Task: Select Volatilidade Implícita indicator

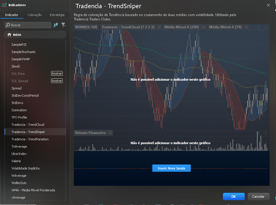Action: [35, 169]
